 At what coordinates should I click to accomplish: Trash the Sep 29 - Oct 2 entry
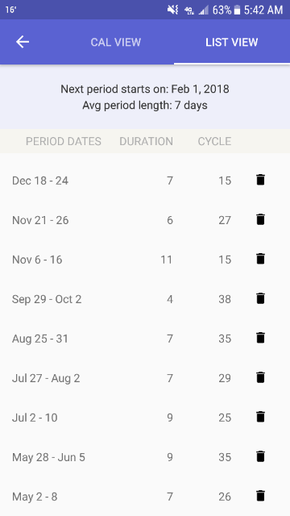pyautogui.click(x=260, y=298)
